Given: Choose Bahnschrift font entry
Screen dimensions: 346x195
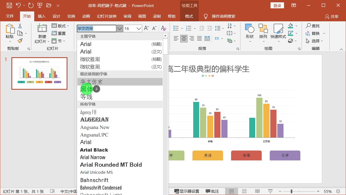Looking at the screenshot, I should tap(120, 180).
